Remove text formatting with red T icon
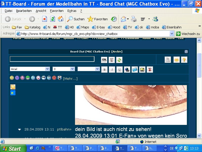This screenshot has height=152, width=202. click(150, 69)
